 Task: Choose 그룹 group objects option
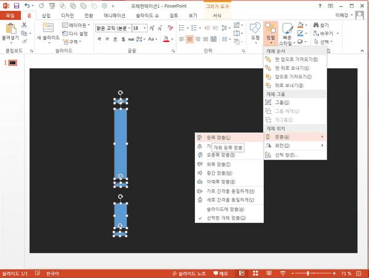pos(295,102)
